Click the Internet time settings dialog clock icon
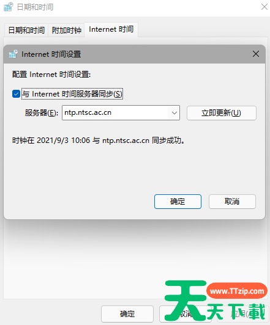This screenshot has width=270, height=325. click(13, 54)
